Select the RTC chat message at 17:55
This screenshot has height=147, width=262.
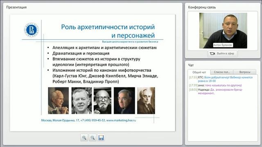click(221, 79)
